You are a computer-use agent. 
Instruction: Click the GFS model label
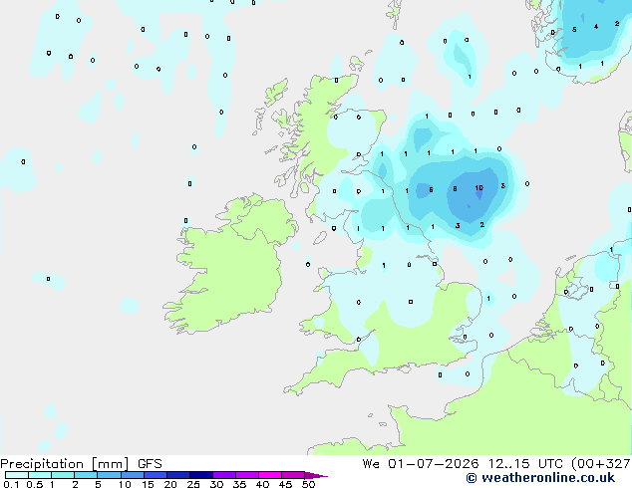coord(150,464)
